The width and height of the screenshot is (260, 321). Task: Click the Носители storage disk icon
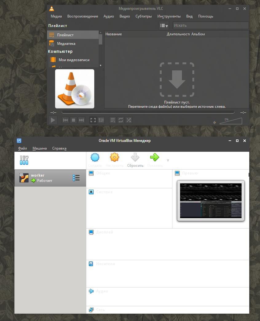(x=91, y=264)
